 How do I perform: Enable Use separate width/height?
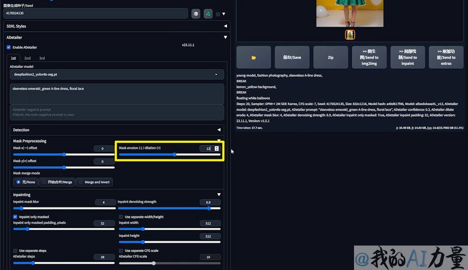click(121, 217)
